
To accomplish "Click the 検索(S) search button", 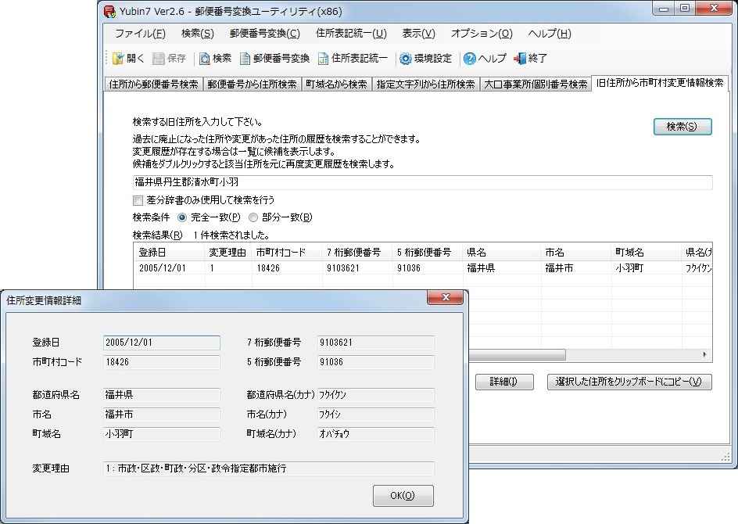I will [x=682, y=127].
